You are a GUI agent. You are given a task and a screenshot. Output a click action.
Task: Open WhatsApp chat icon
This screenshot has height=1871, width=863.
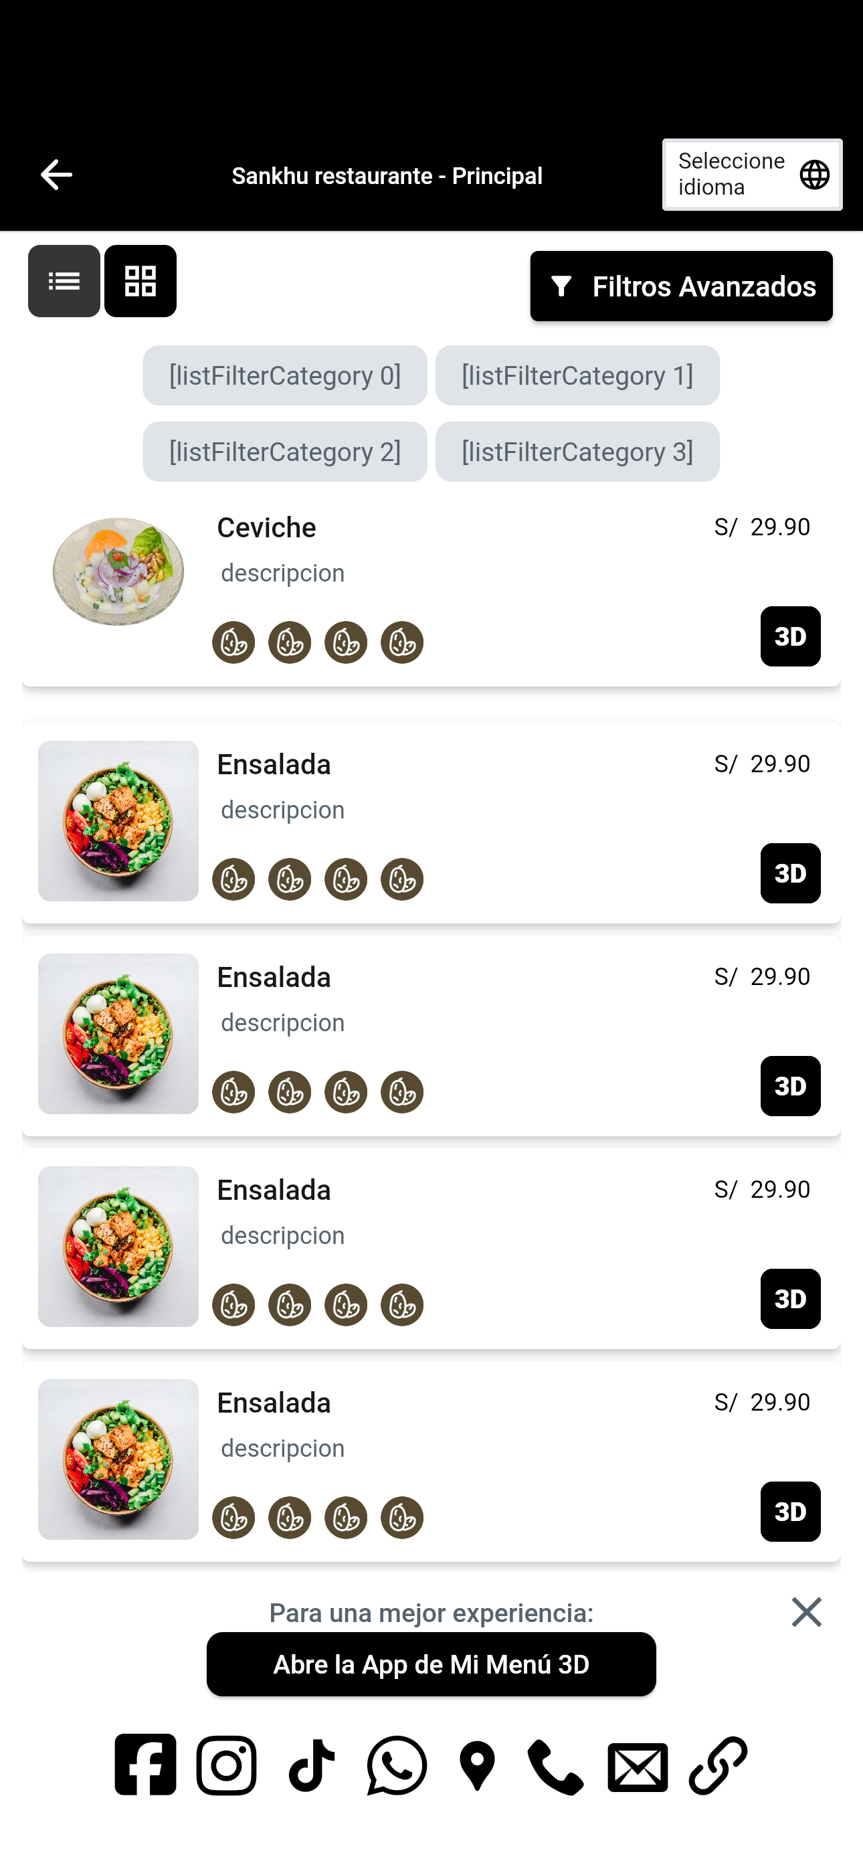[x=397, y=1766]
